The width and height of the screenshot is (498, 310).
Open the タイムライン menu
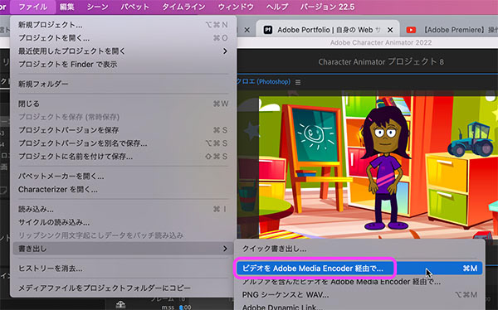pyautogui.click(x=183, y=7)
